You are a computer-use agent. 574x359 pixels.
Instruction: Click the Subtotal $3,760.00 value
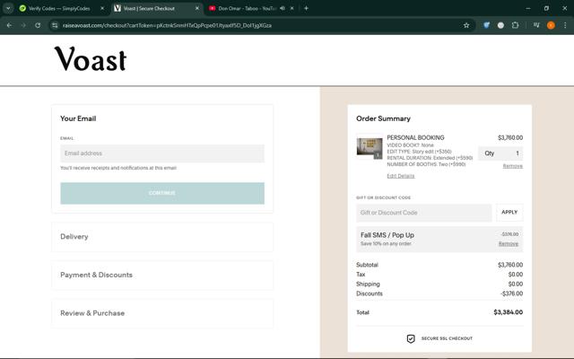coord(510,265)
